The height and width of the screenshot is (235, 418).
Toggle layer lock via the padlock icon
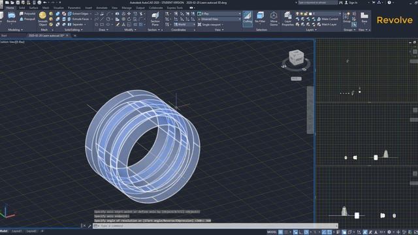[x=306, y=14]
